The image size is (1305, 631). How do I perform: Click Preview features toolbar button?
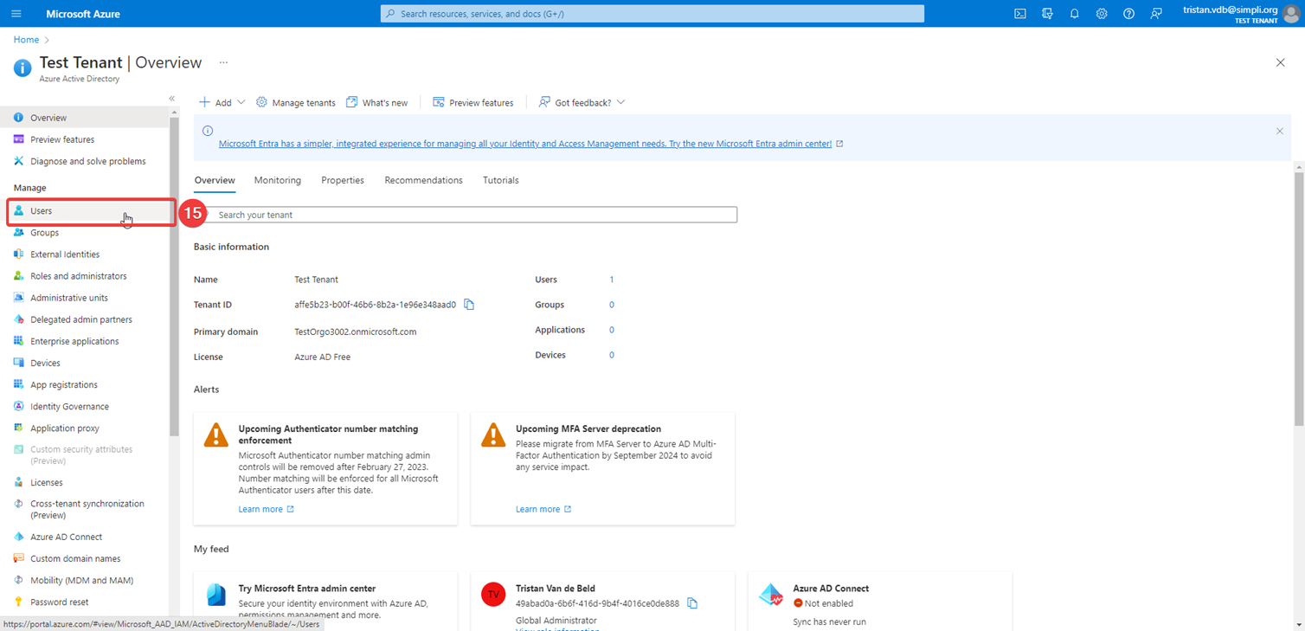click(x=473, y=102)
